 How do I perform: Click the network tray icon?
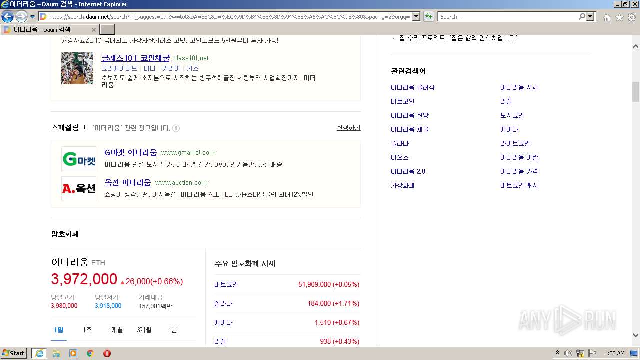(580, 353)
